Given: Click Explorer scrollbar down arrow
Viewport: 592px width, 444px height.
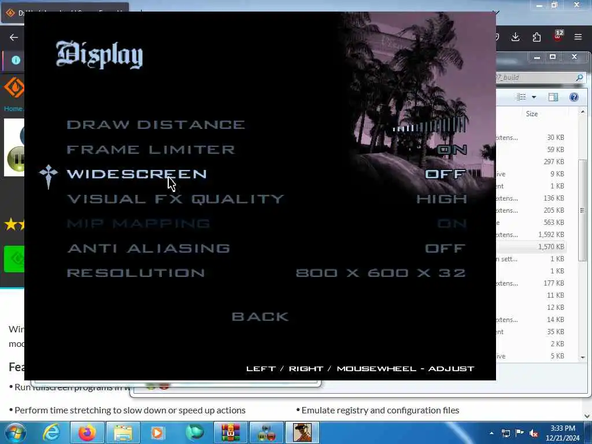Looking at the screenshot, I should [583, 357].
